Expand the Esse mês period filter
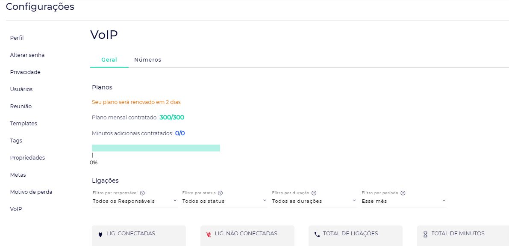509x246 pixels. click(404, 201)
